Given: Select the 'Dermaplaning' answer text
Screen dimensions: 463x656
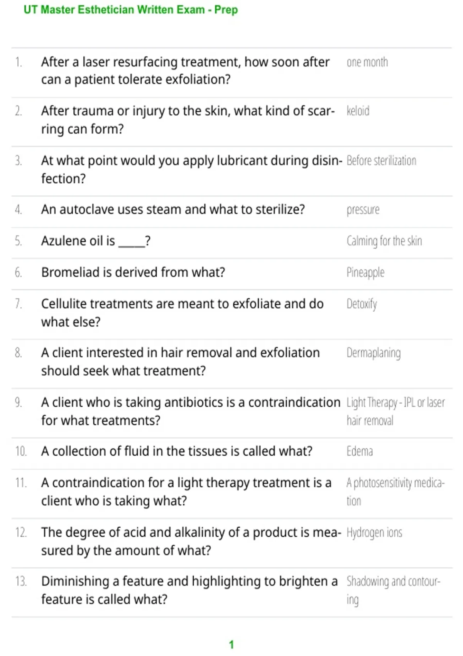Looking at the screenshot, I should (x=373, y=353).
